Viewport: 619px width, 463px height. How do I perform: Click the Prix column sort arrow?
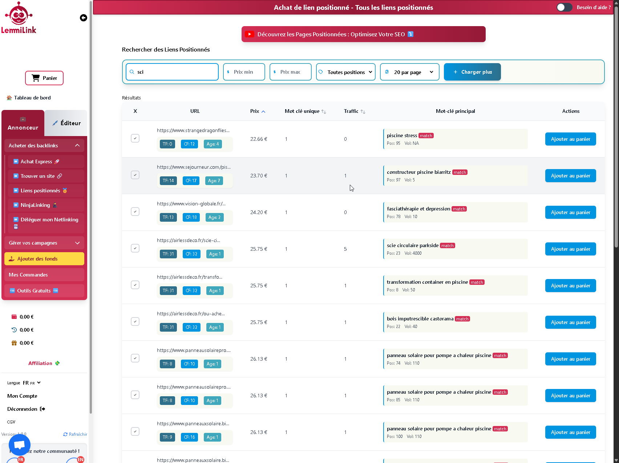[263, 111]
